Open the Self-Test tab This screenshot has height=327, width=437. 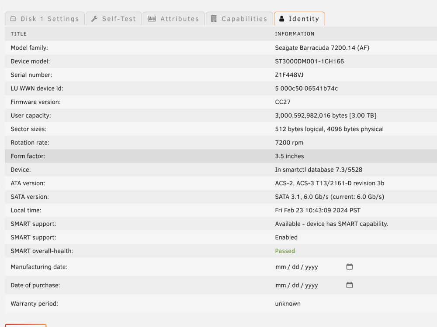pyautogui.click(x=114, y=19)
